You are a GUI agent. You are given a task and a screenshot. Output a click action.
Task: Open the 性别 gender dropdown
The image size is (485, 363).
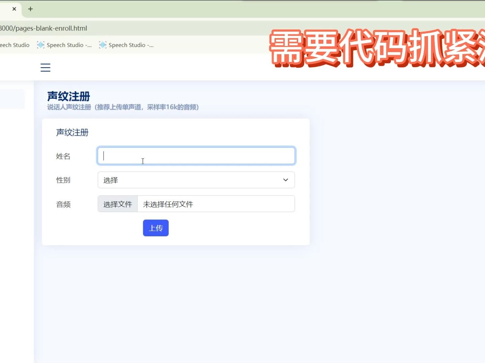(x=196, y=180)
